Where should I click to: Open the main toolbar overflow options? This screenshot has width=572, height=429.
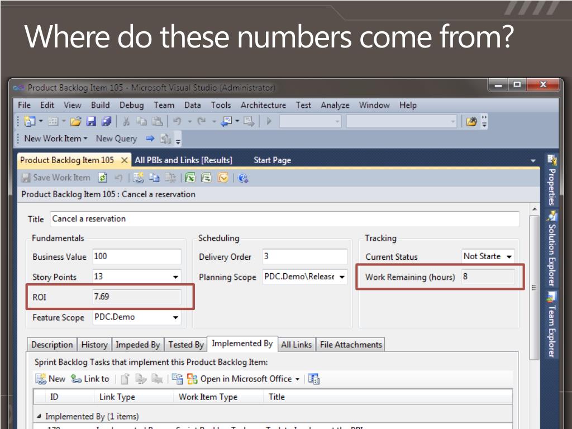point(484,121)
